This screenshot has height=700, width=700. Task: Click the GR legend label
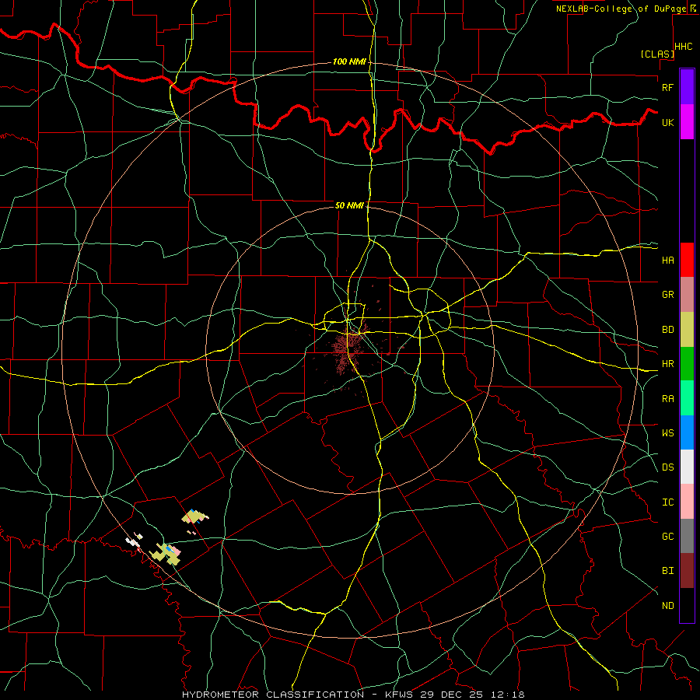[667, 295]
